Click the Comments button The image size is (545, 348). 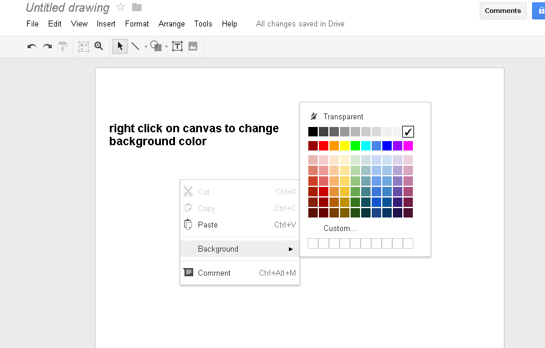tap(503, 11)
